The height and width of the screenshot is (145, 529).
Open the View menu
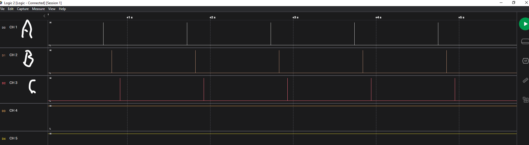(52, 9)
